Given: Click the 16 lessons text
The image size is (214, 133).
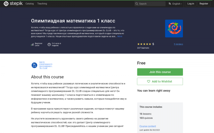Looking at the screenshot, I should (146, 114).
